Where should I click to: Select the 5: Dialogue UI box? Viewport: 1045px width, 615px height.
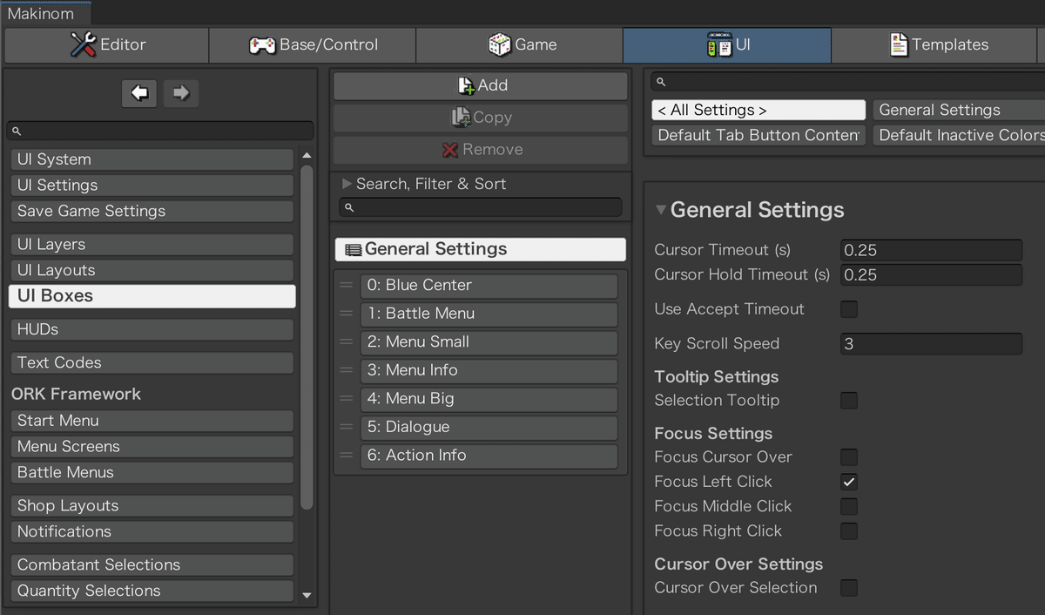pyautogui.click(x=489, y=427)
